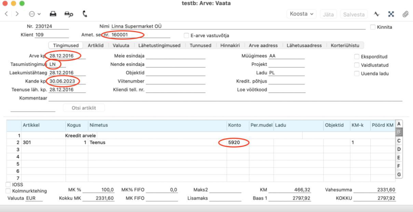Viewport: 413px width, 212px height.
Task: Click the phone handset icon
Action: (85, 14)
